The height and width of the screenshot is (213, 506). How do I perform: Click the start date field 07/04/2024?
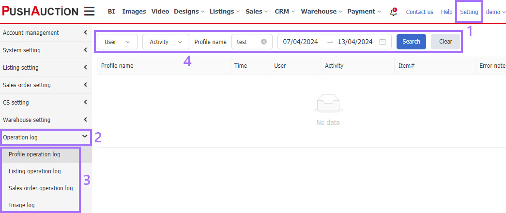pos(300,42)
